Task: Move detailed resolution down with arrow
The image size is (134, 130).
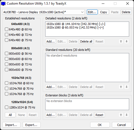Action: (x=126, y=41)
